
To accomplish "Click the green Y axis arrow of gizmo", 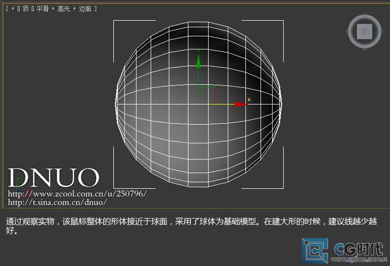I will coord(198,61).
